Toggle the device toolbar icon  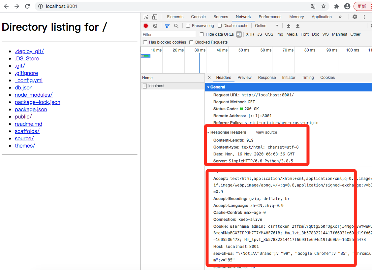point(155,17)
